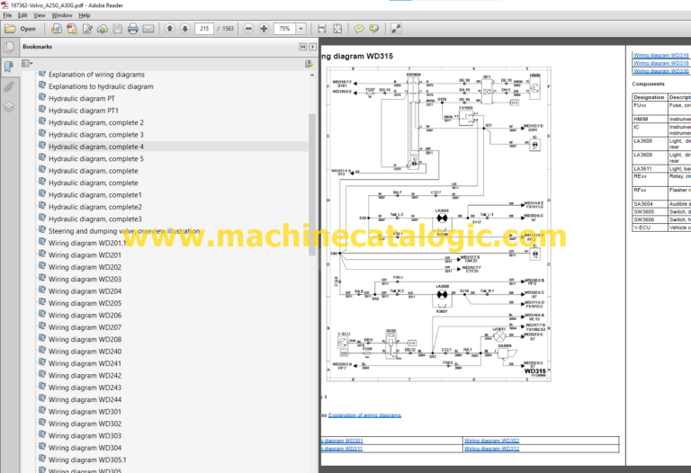Select the highlight text tool

[374, 29]
